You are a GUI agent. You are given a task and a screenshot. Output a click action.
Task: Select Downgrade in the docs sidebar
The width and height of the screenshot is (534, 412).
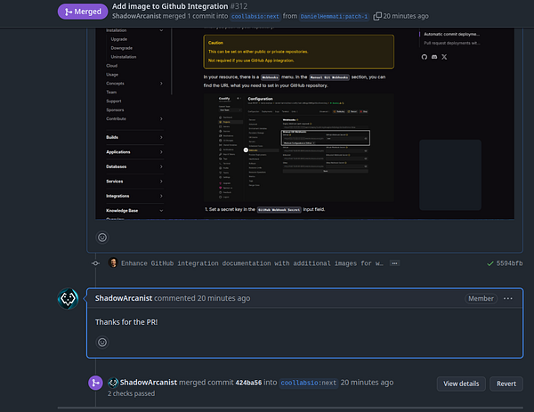122,48
